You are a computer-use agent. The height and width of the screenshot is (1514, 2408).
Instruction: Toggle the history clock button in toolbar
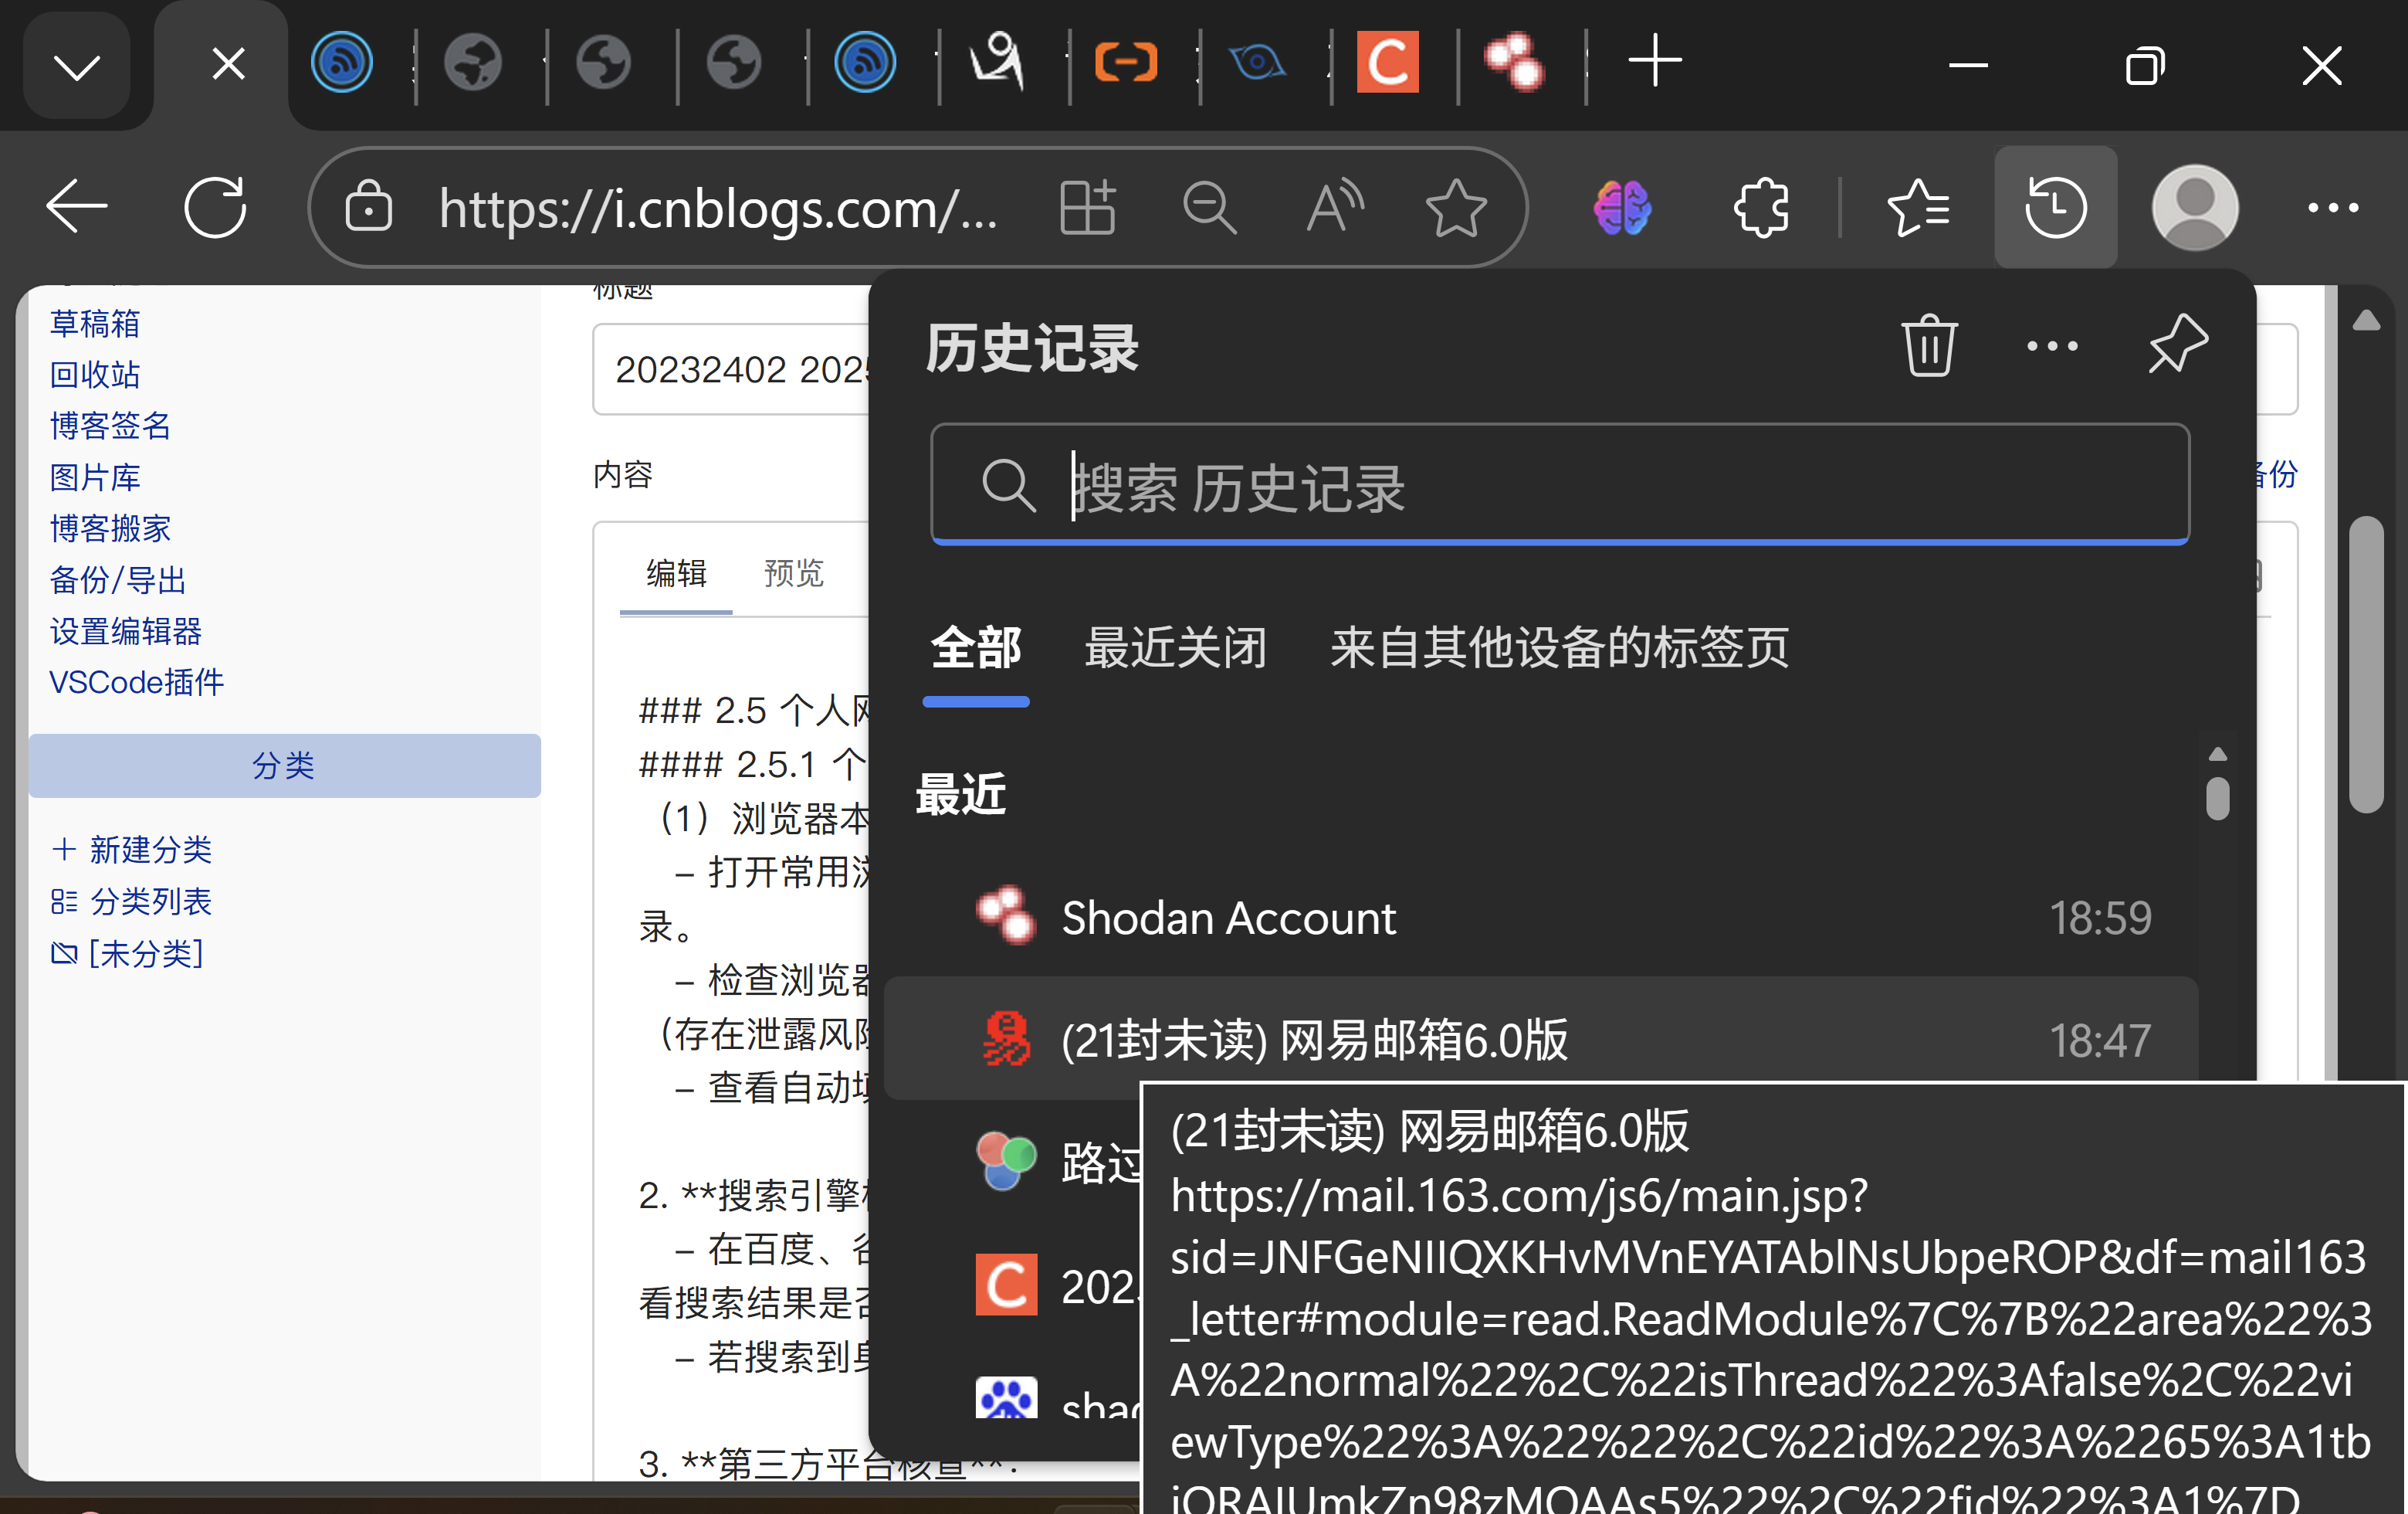(x=2055, y=208)
